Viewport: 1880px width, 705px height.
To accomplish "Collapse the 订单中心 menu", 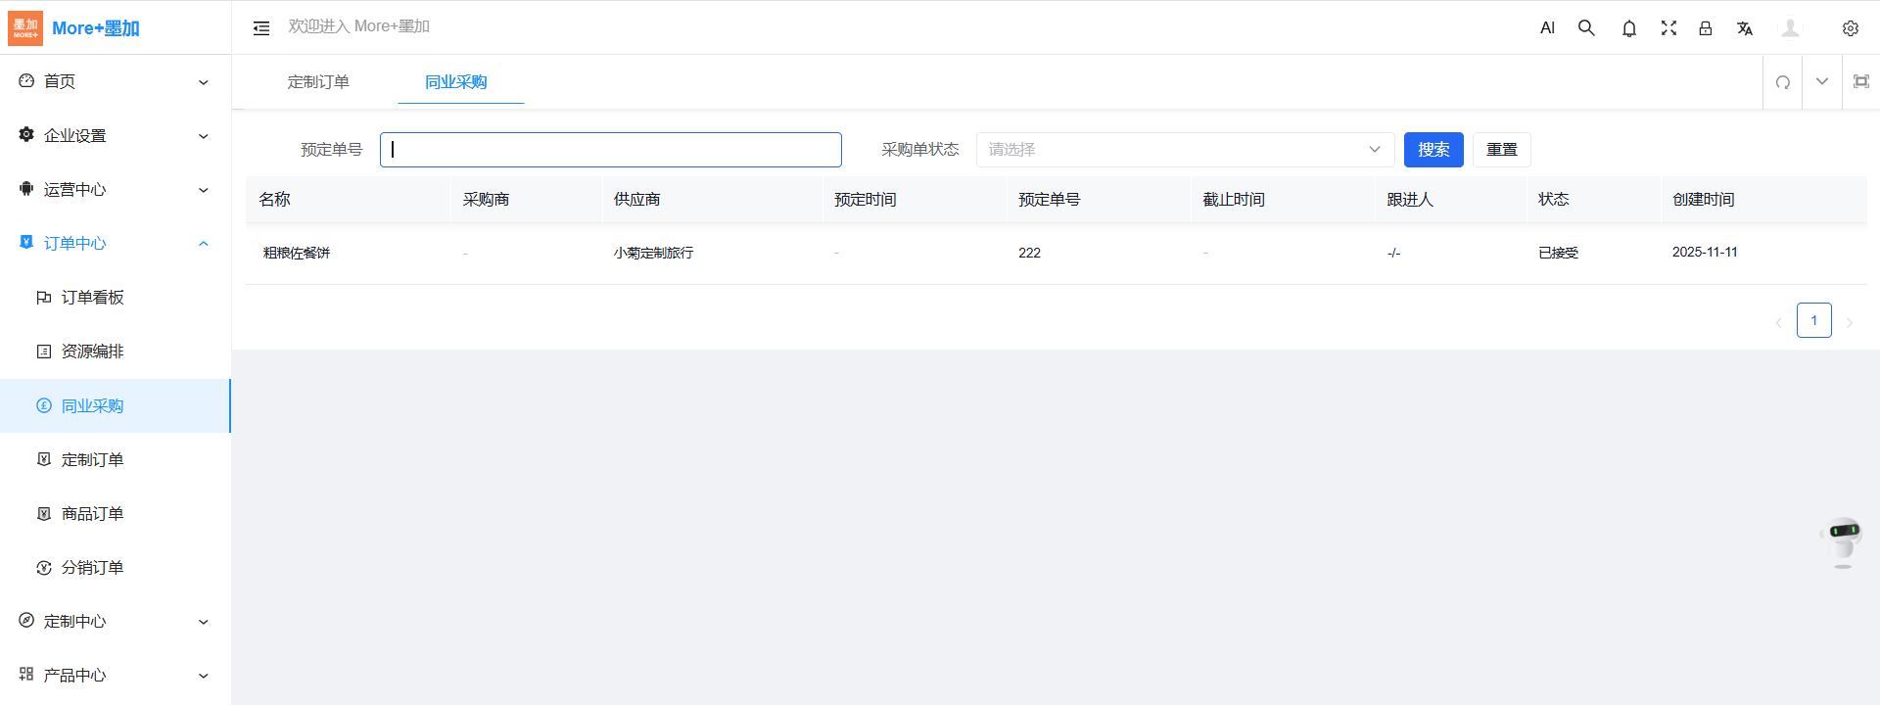I will pyautogui.click(x=115, y=244).
